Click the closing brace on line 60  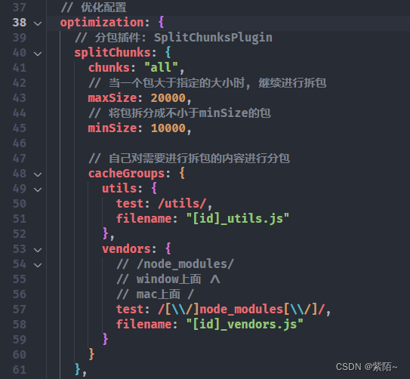[x=91, y=354]
